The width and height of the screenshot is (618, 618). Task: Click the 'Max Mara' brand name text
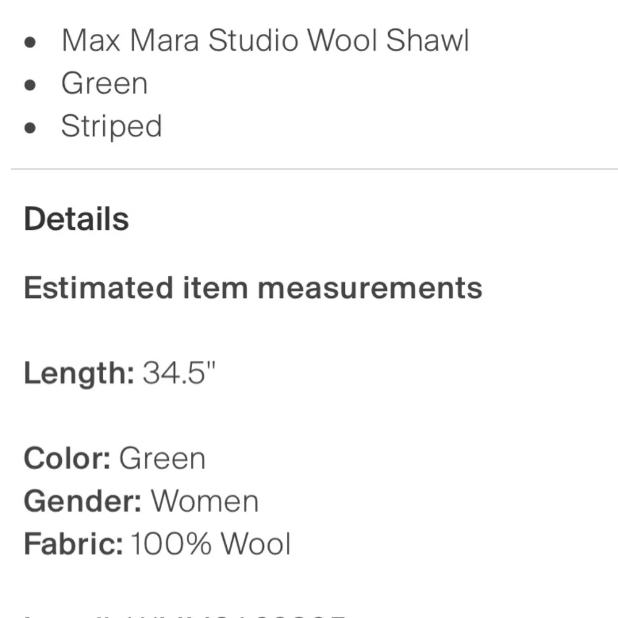[130, 41]
